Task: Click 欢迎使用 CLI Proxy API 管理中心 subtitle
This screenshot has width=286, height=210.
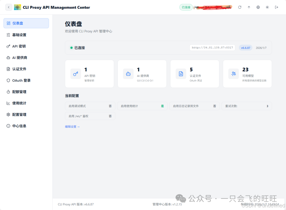Action: click(x=88, y=31)
